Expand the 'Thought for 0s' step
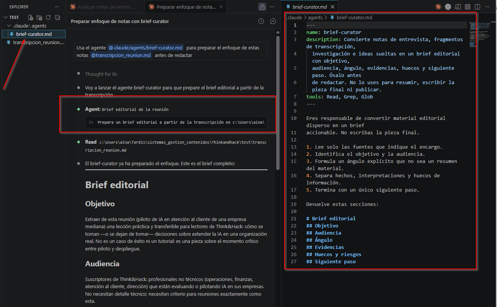This screenshot has width=497, height=307. click(101, 74)
